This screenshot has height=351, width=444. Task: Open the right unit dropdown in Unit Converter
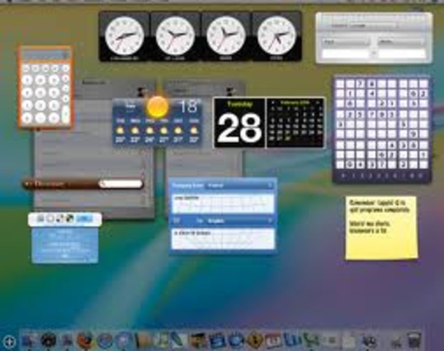tap(402, 42)
